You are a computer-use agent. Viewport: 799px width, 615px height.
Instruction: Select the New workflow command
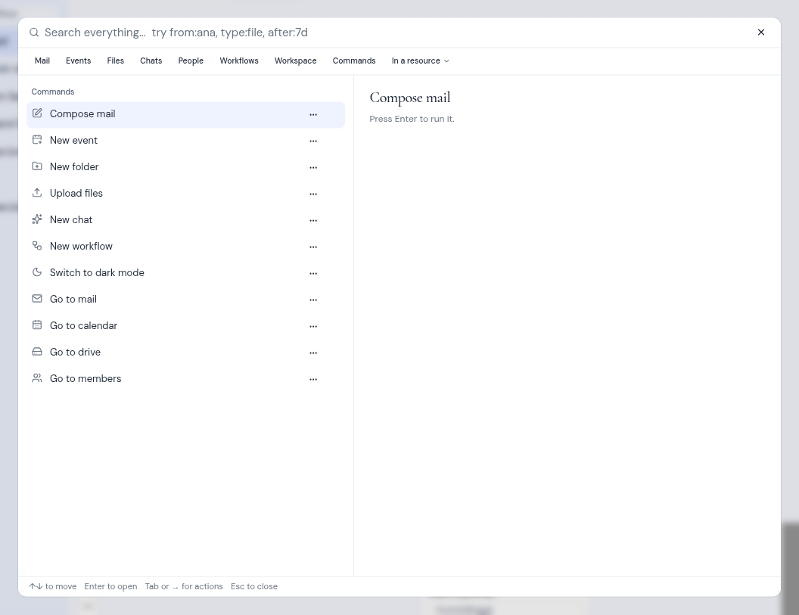tap(185, 247)
